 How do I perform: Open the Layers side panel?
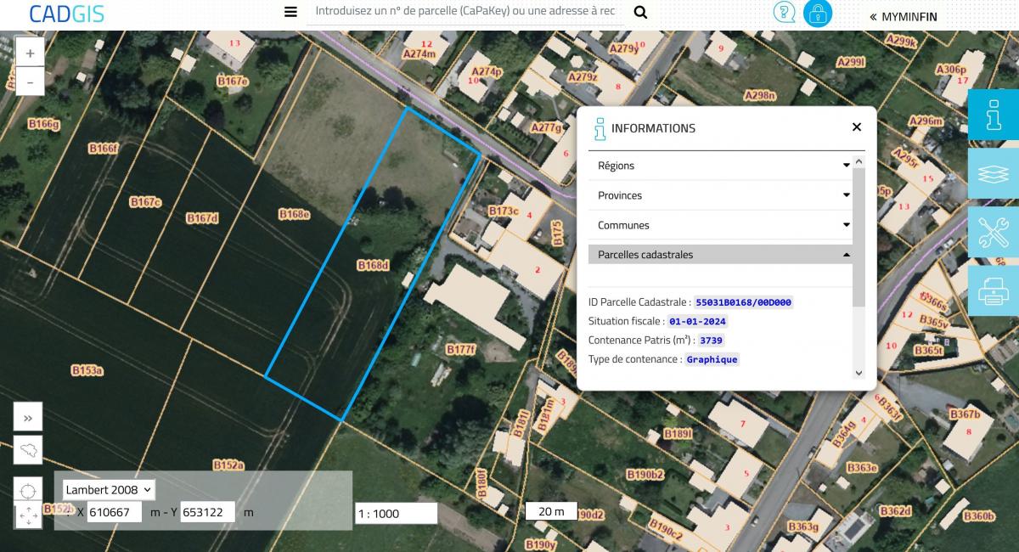point(993,173)
